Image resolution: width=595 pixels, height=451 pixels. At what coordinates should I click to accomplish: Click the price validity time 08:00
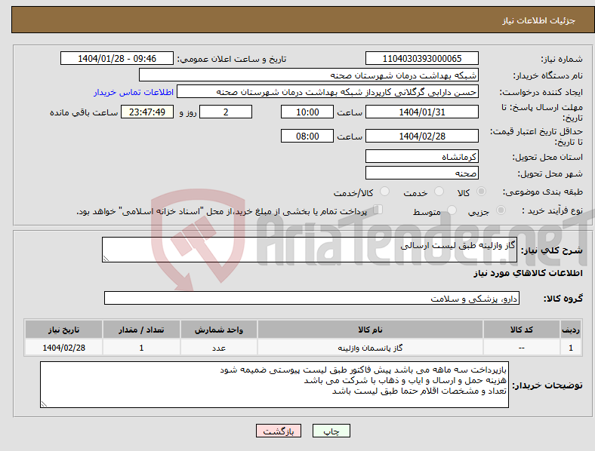307,136
